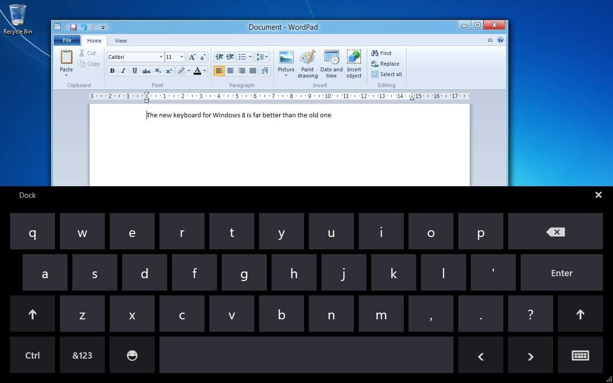This screenshot has height=383, width=613.
Task: Toggle bold formatting
Action: click(112, 70)
